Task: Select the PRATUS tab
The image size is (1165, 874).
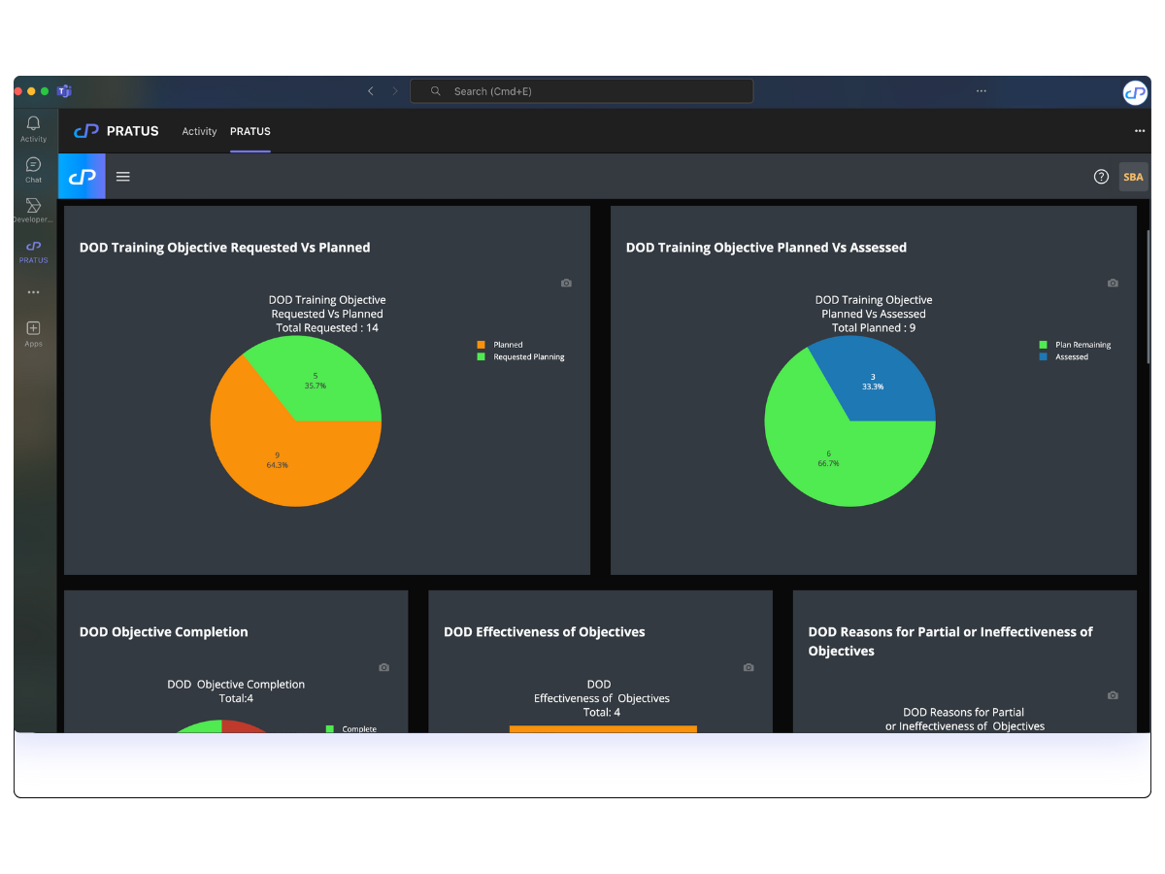Action: pyautogui.click(x=250, y=131)
